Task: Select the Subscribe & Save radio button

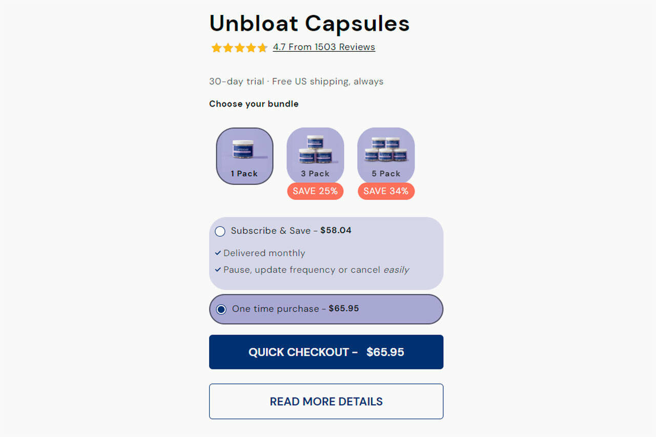Action: click(x=220, y=231)
